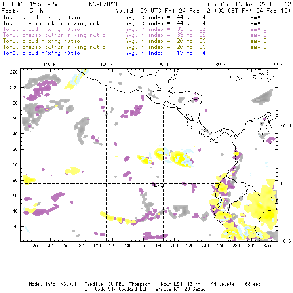Click the "TORERO 15km ARW" title text
Image resolution: width=293 pixels, height=293 pixels.
click(x=30, y=4)
